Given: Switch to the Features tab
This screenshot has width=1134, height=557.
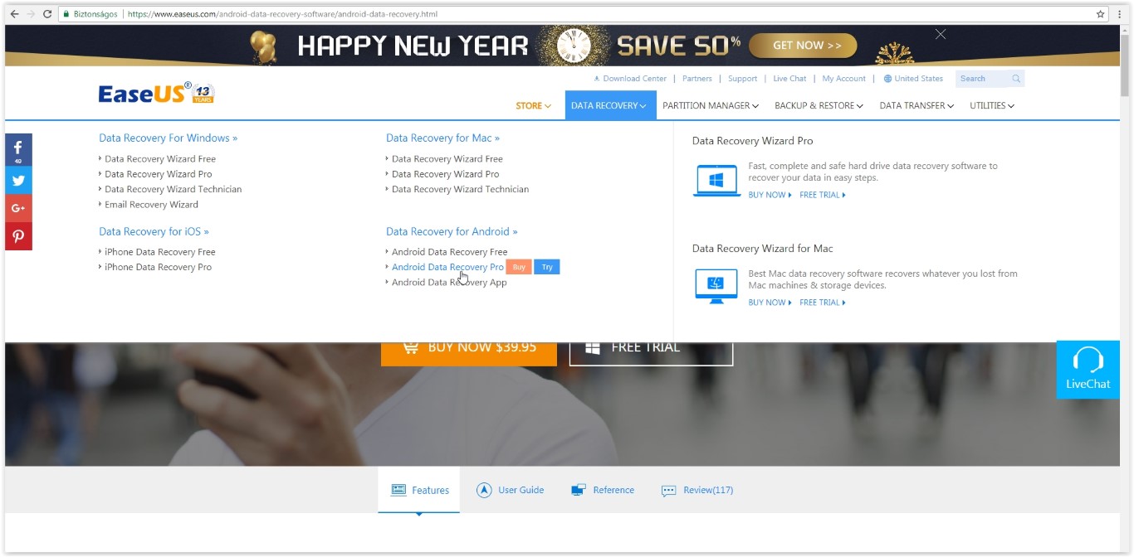Looking at the screenshot, I should pos(419,490).
